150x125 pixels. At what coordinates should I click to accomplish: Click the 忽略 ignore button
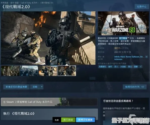[x=35, y=87]
